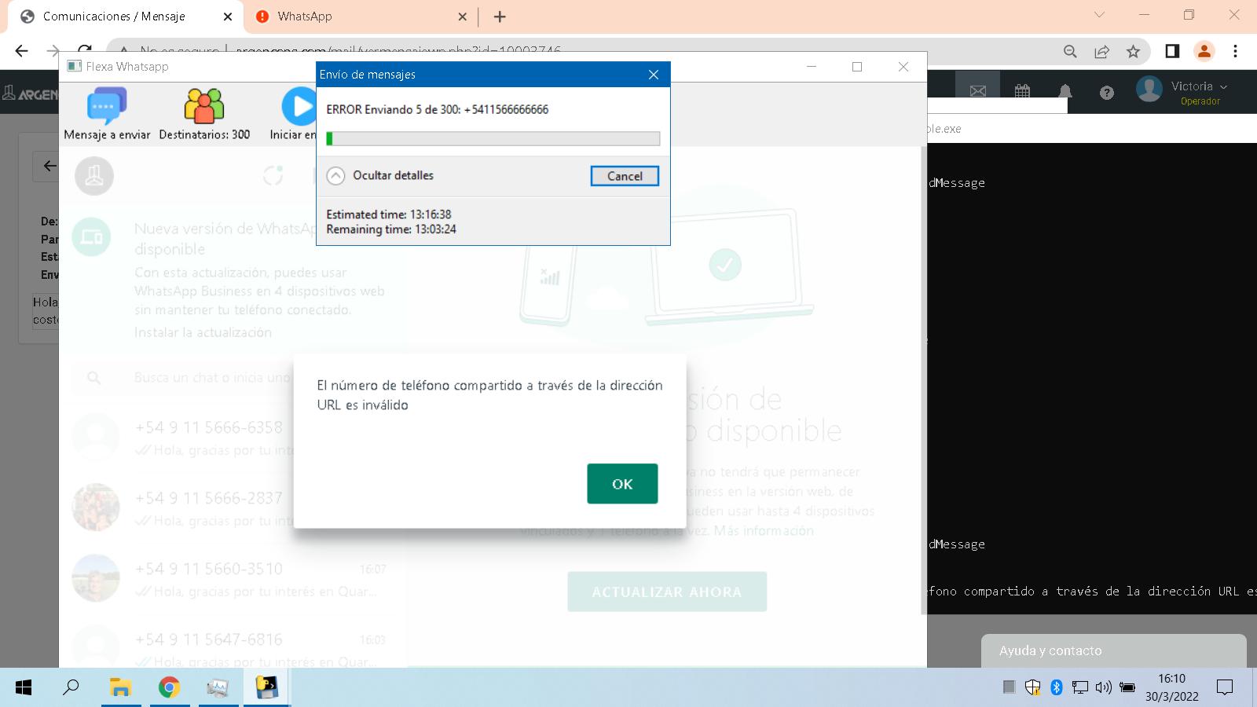This screenshot has width=1257, height=707.
Task: Open the Python app taskbar icon
Action: pos(266,687)
